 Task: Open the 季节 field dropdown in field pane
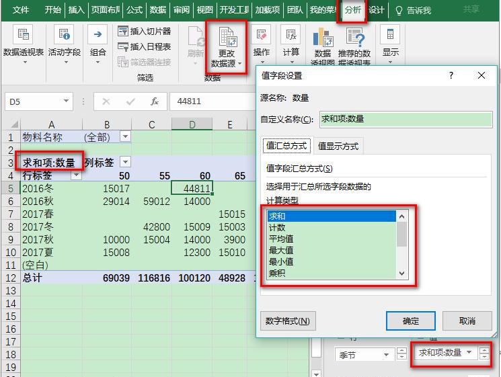(x=386, y=354)
